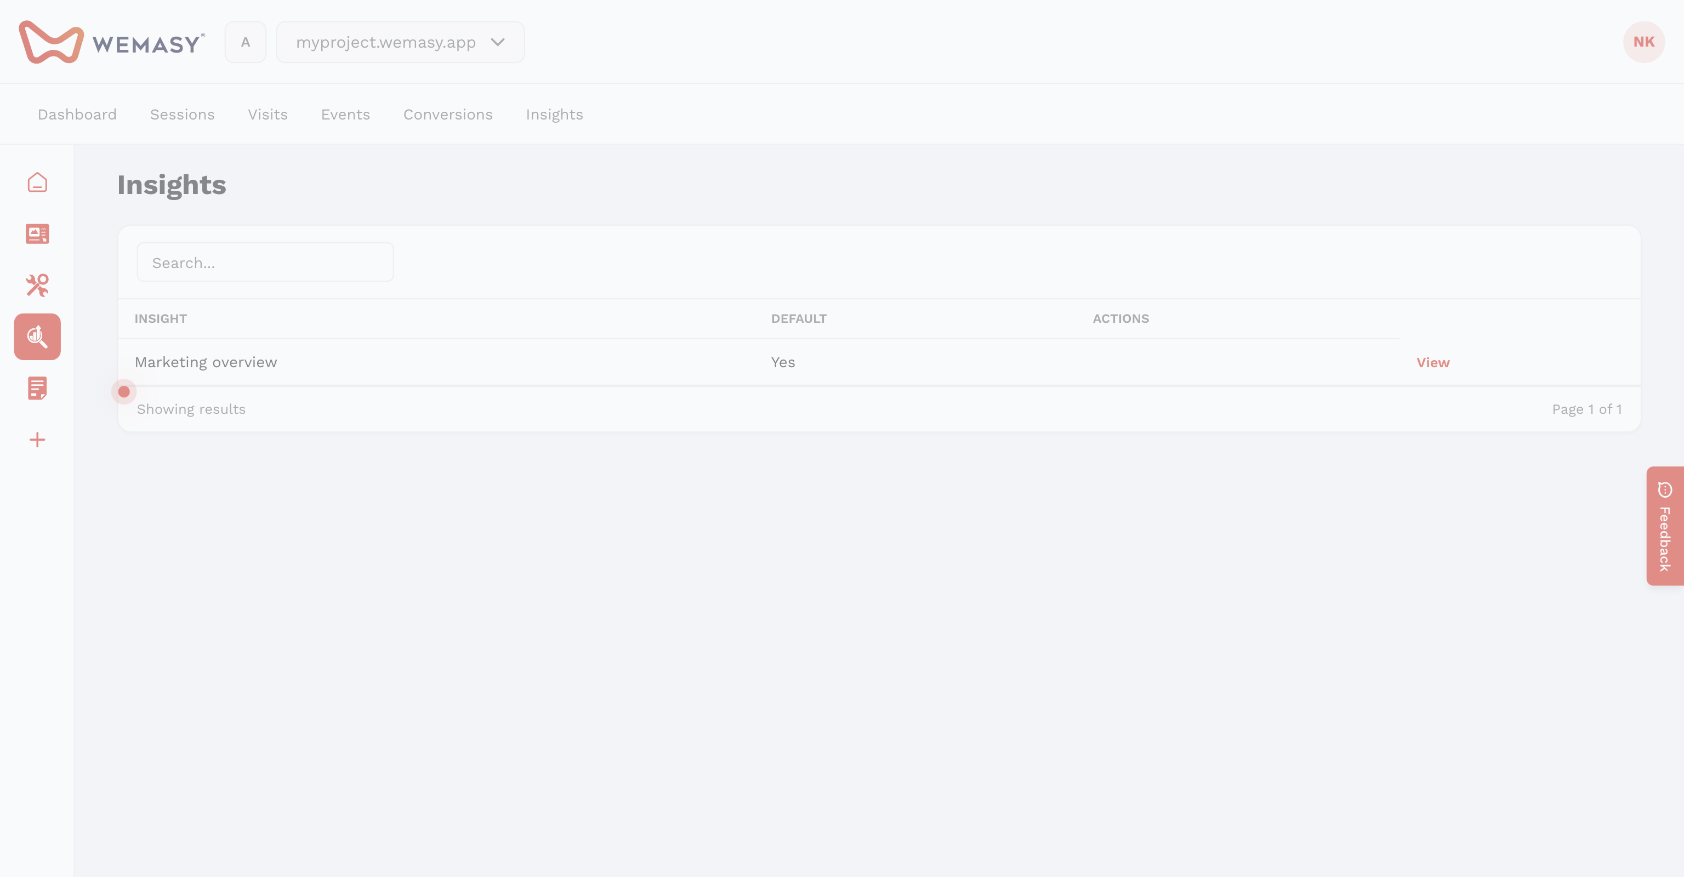Open the Visits tab
Viewport: 1684px width, 877px height.
click(268, 115)
